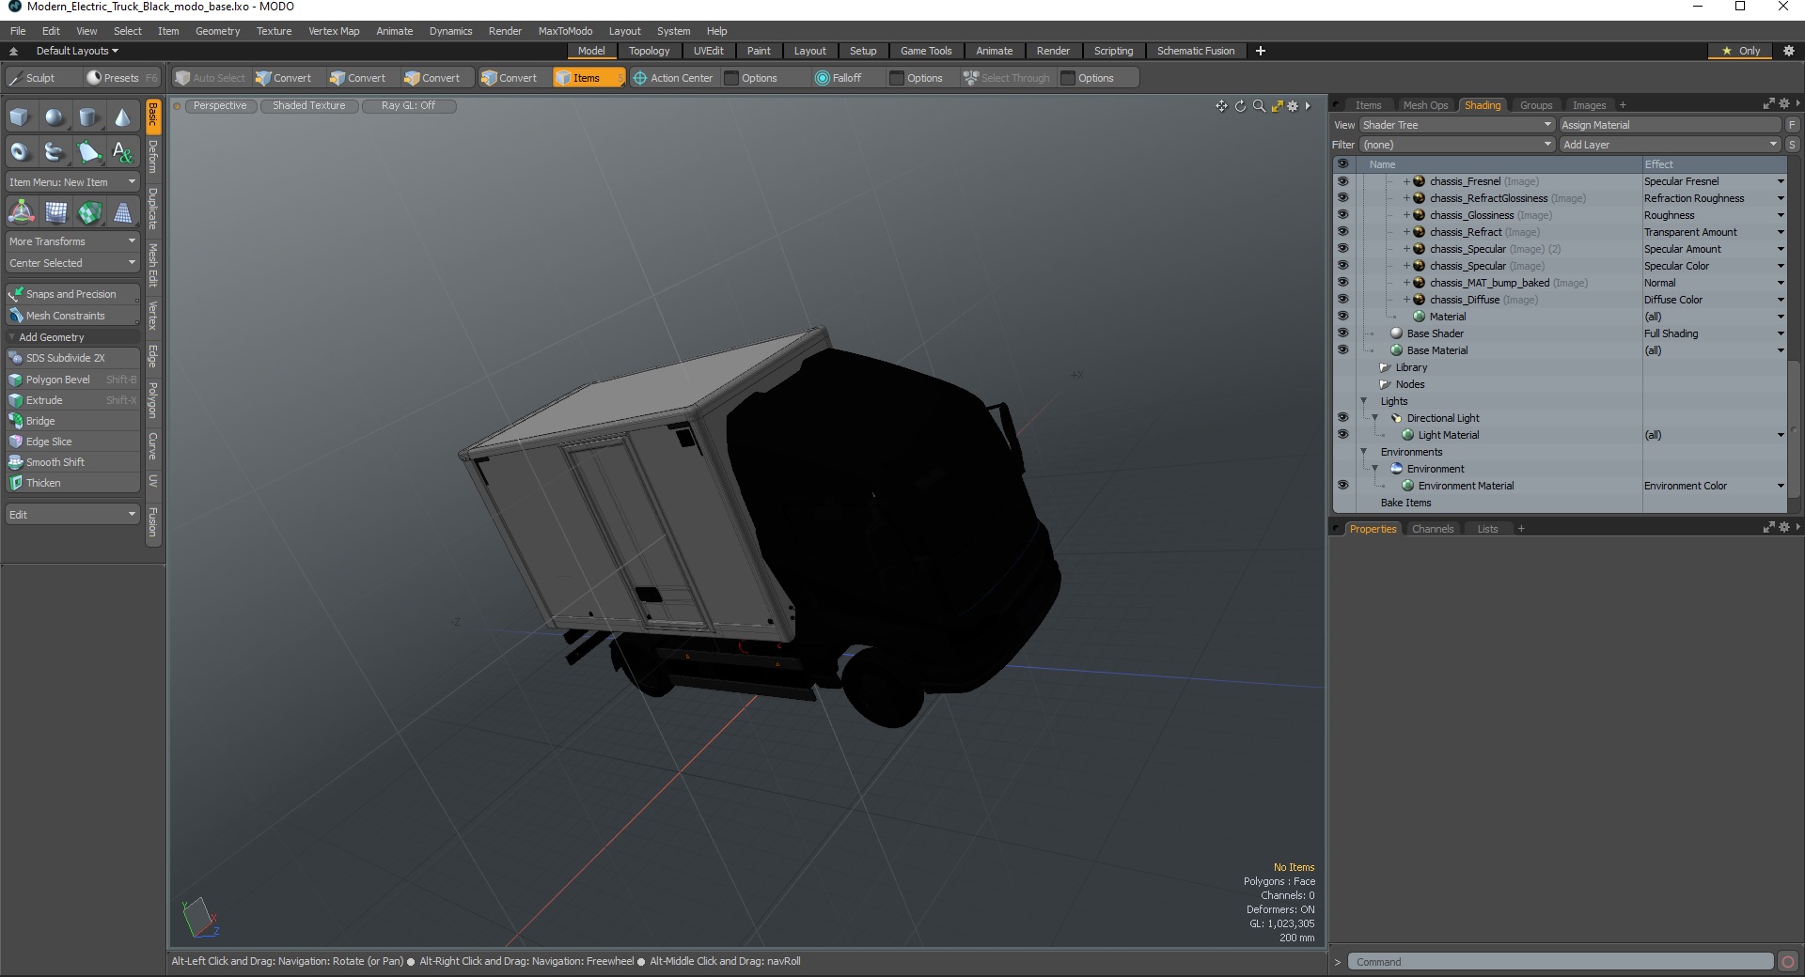Open the Add Layer dropdown
This screenshot has height=977, width=1805.
(1670, 145)
